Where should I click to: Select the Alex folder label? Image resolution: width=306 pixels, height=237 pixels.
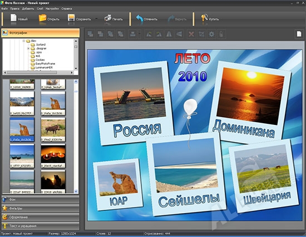coord(33,41)
